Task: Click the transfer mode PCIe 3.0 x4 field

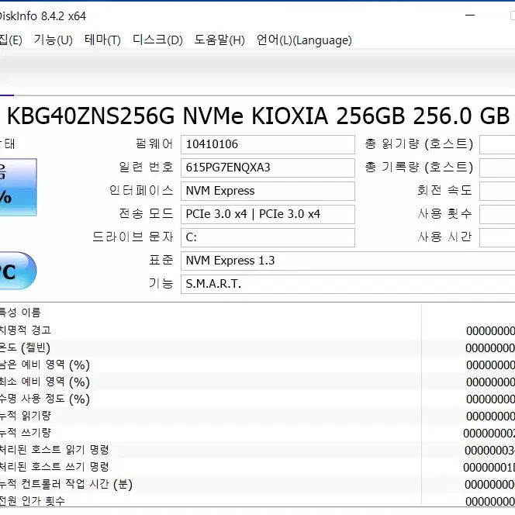Action: (268, 215)
